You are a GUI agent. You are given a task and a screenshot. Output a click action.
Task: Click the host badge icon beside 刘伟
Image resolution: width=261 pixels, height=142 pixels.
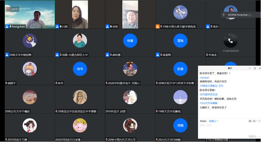pyautogui.click(x=107, y=27)
